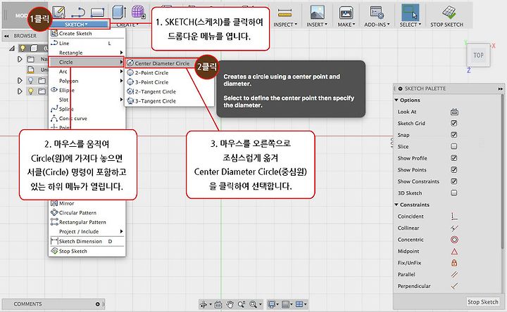The image size is (507, 312).
Task: Toggle root component lightbulb visibility
Action: [23, 48]
